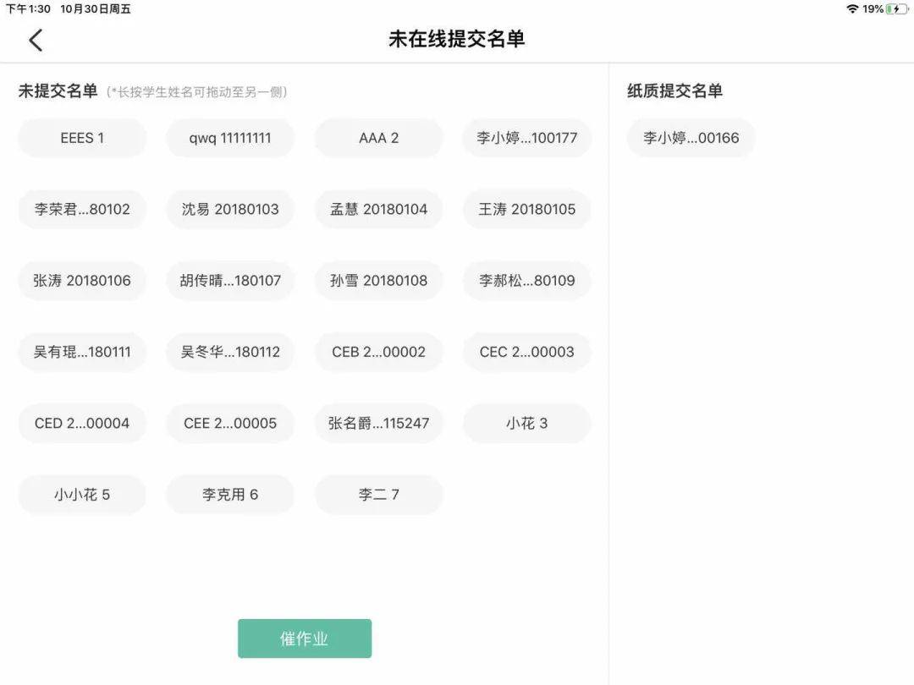Select student chip CEC 2...00003
The width and height of the screenshot is (914, 685).
[527, 352]
